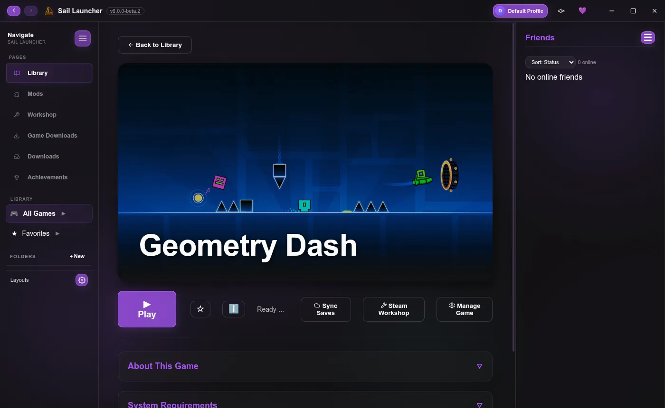
Task: Open the Layouts gear settings
Action: 82,280
